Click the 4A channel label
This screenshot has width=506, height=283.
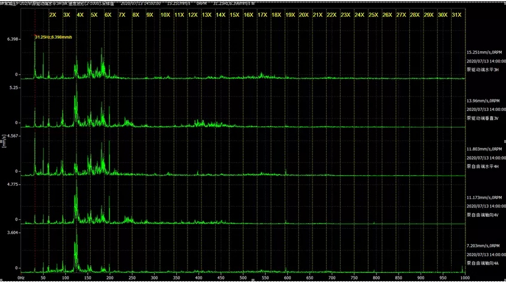pos(484,262)
